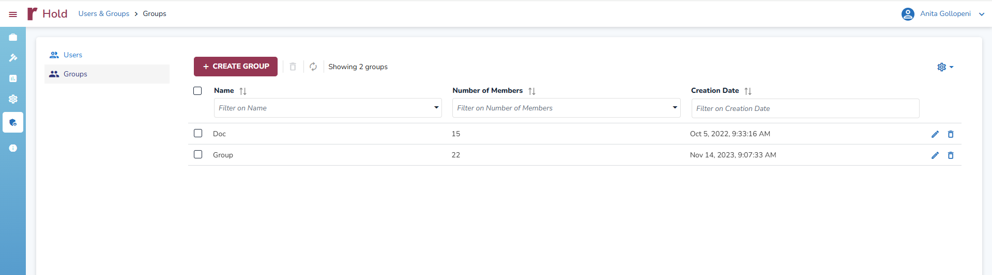
Task: Click the Filter on Creation Date field
Action: tap(805, 108)
